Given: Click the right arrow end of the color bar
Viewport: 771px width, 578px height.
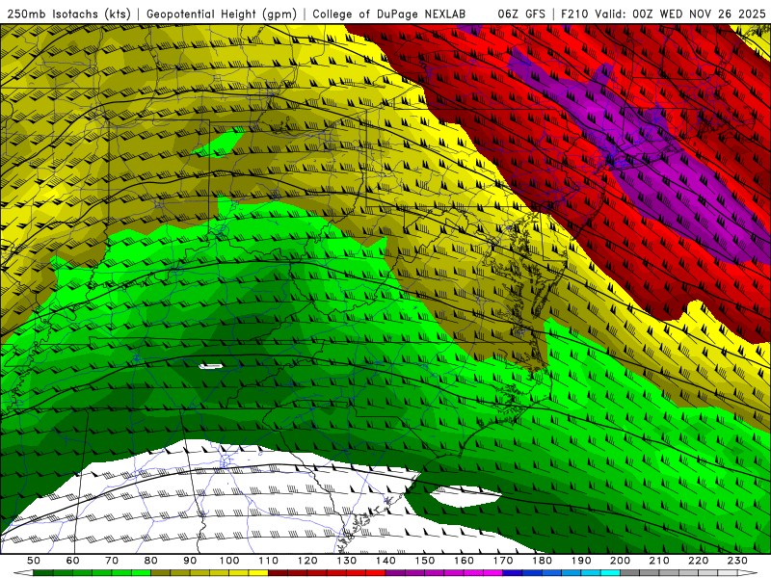Looking at the screenshot, I should click(748, 573).
